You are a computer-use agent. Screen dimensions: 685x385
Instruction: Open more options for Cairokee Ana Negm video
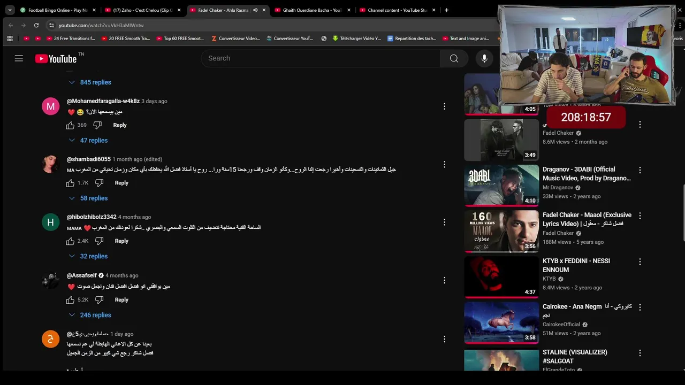[x=640, y=307]
